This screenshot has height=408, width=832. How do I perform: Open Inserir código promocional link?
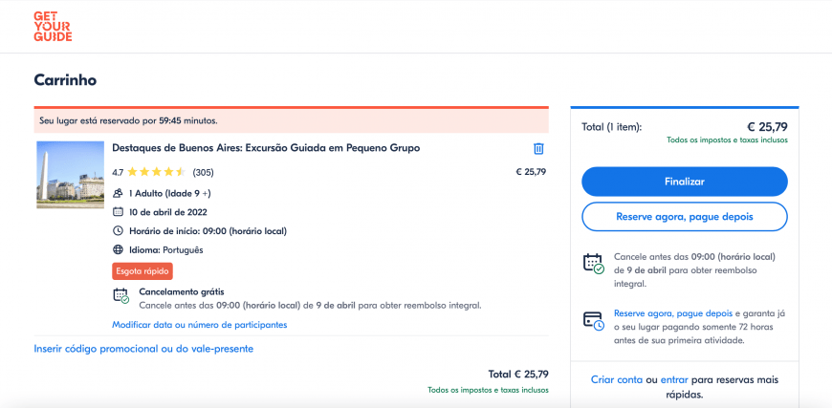[143, 349]
